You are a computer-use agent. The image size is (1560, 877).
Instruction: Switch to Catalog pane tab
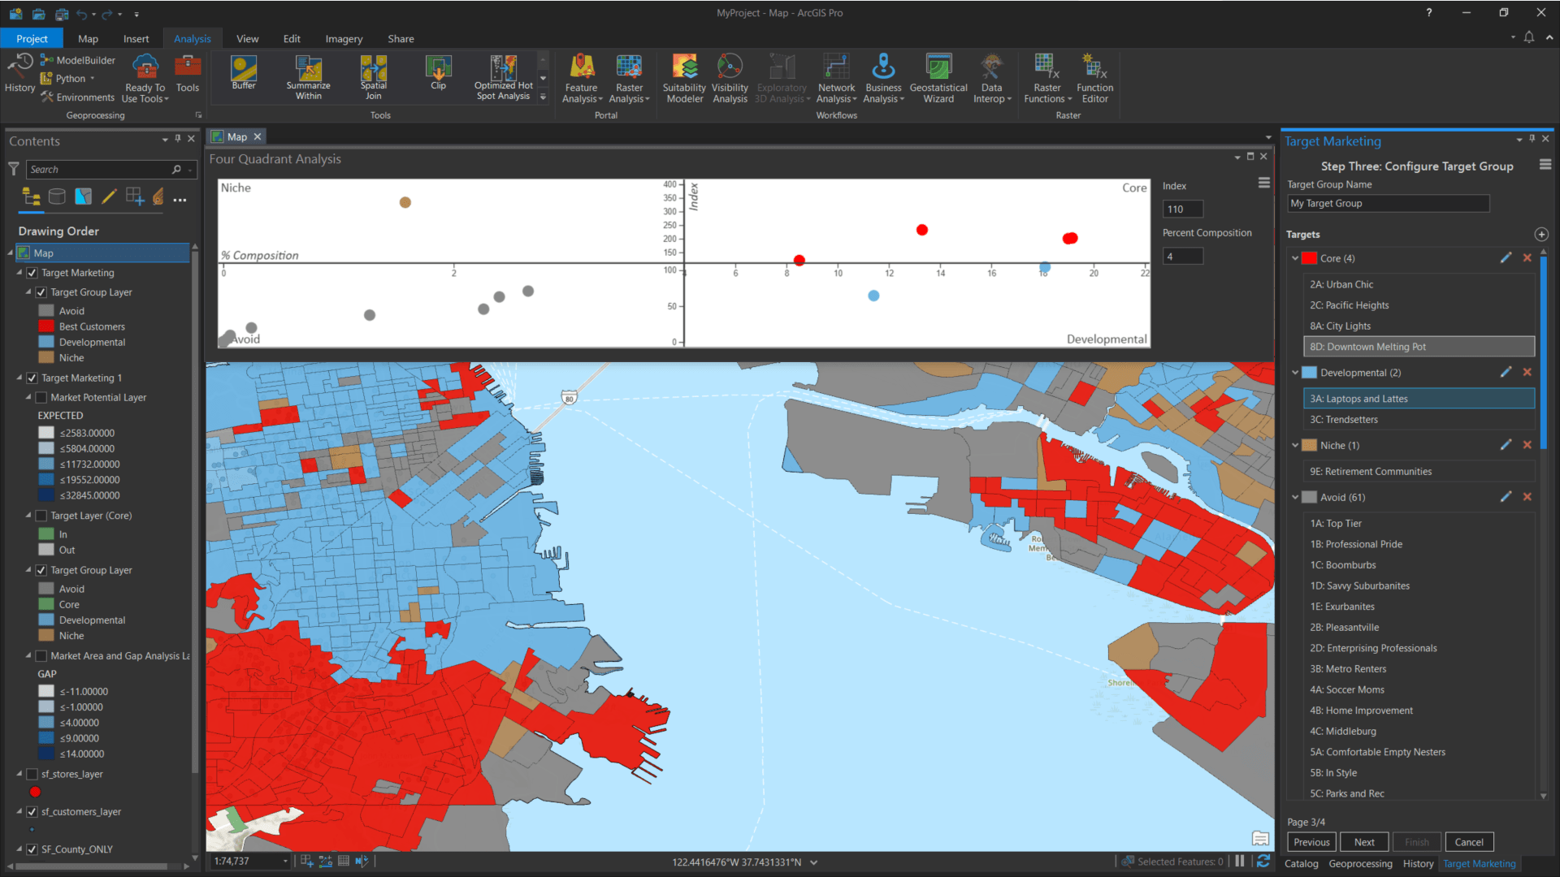click(1301, 864)
